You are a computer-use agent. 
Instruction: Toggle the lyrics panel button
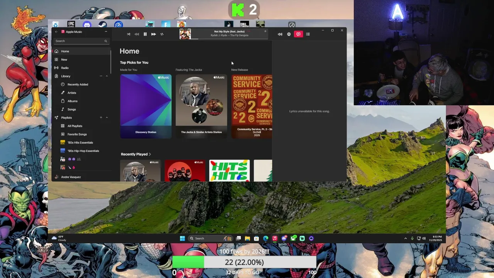pos(298,34)
